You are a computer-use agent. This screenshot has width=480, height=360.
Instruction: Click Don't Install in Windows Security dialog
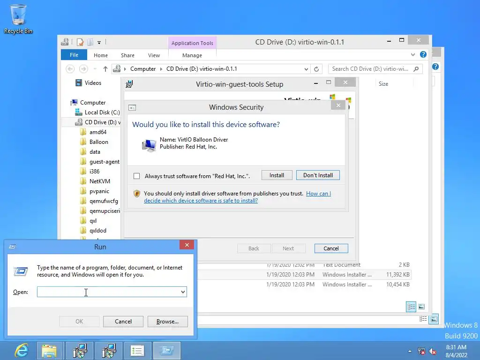coord(318,175)
